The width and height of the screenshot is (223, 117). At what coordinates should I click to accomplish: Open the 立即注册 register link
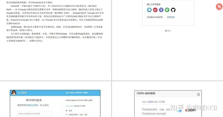pos(171,17)
